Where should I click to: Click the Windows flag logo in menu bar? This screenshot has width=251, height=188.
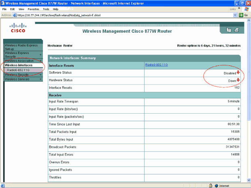[x=246, y=9]
